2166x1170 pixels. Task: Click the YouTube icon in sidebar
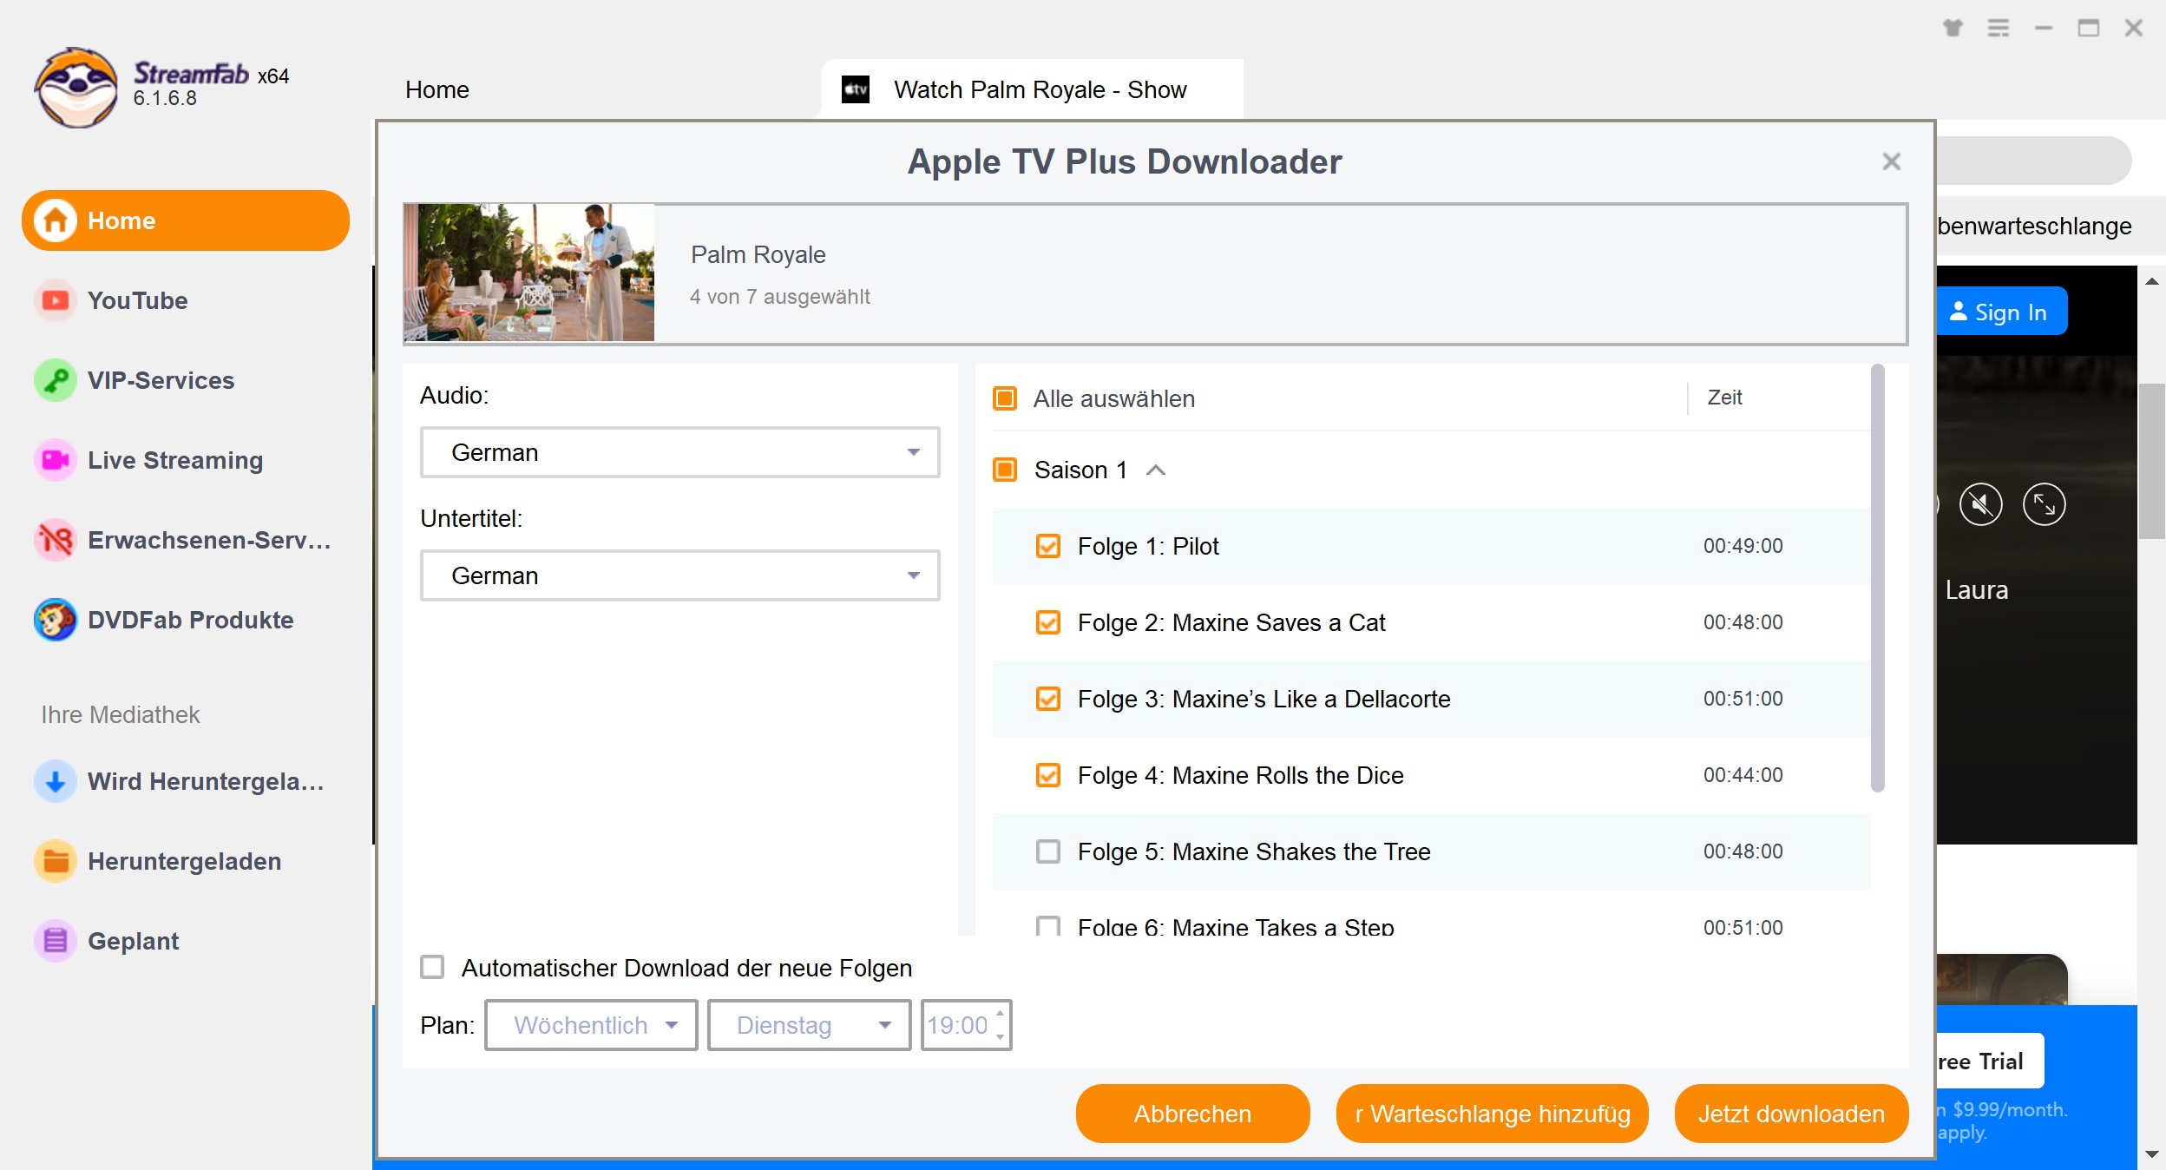click(x=56, y=300)
